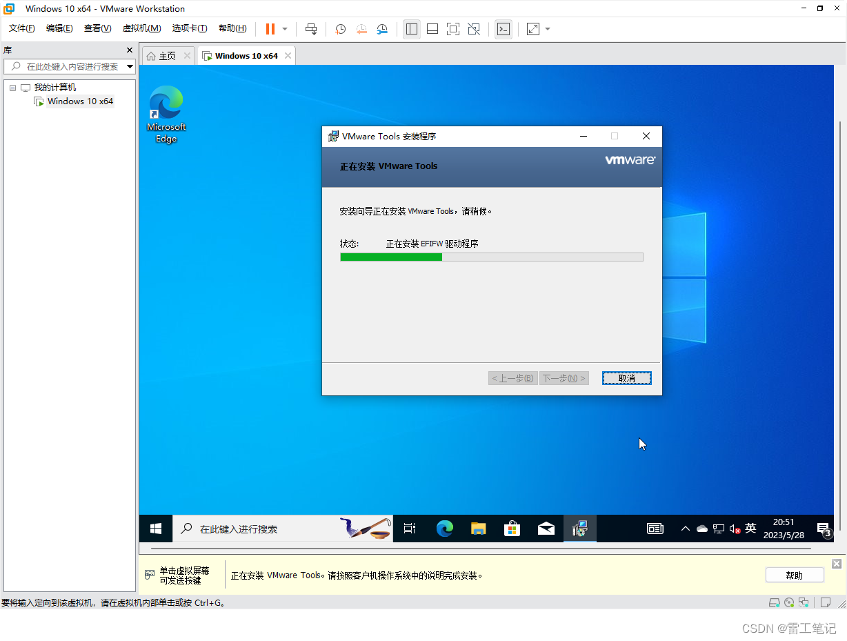Click the stretch guest display icon

click(x=533, y=29)
